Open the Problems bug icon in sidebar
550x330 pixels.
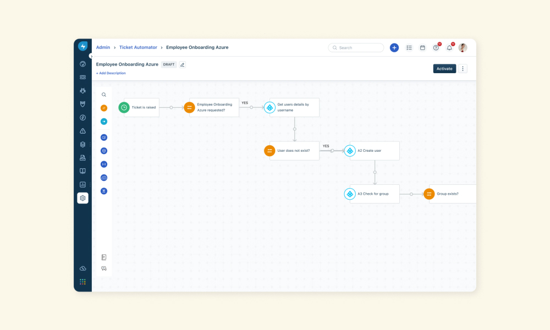[83, 91]
